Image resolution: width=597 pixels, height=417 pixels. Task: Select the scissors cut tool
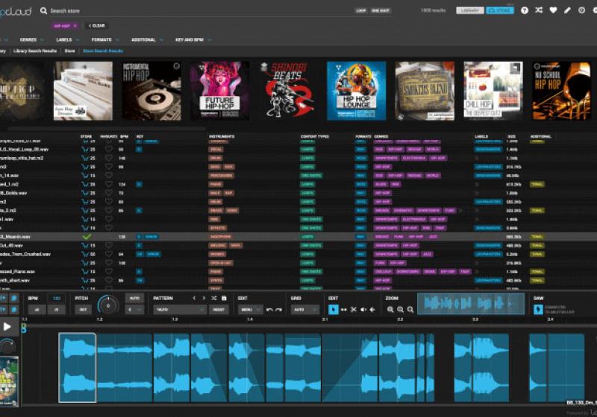point(353,309)
